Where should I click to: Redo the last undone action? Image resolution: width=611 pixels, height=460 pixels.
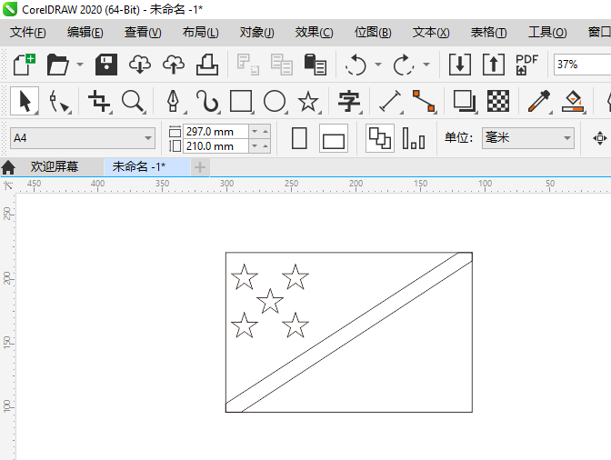(x=404, y=65)
